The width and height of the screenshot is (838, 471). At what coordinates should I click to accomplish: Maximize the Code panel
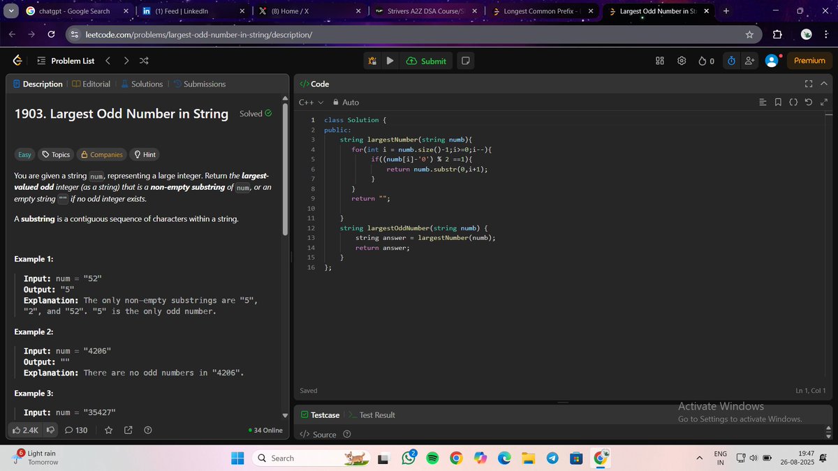809,84
